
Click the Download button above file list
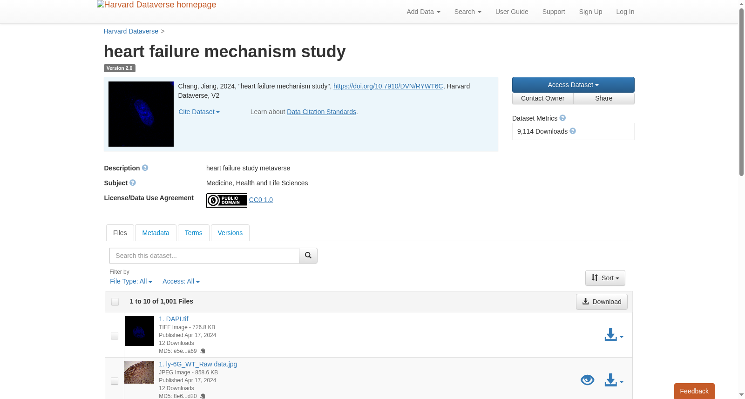click(602, 302)
